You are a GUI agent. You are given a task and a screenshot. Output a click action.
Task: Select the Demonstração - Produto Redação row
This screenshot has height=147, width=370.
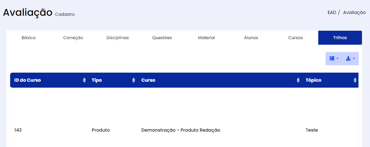(x=184, y=130)
